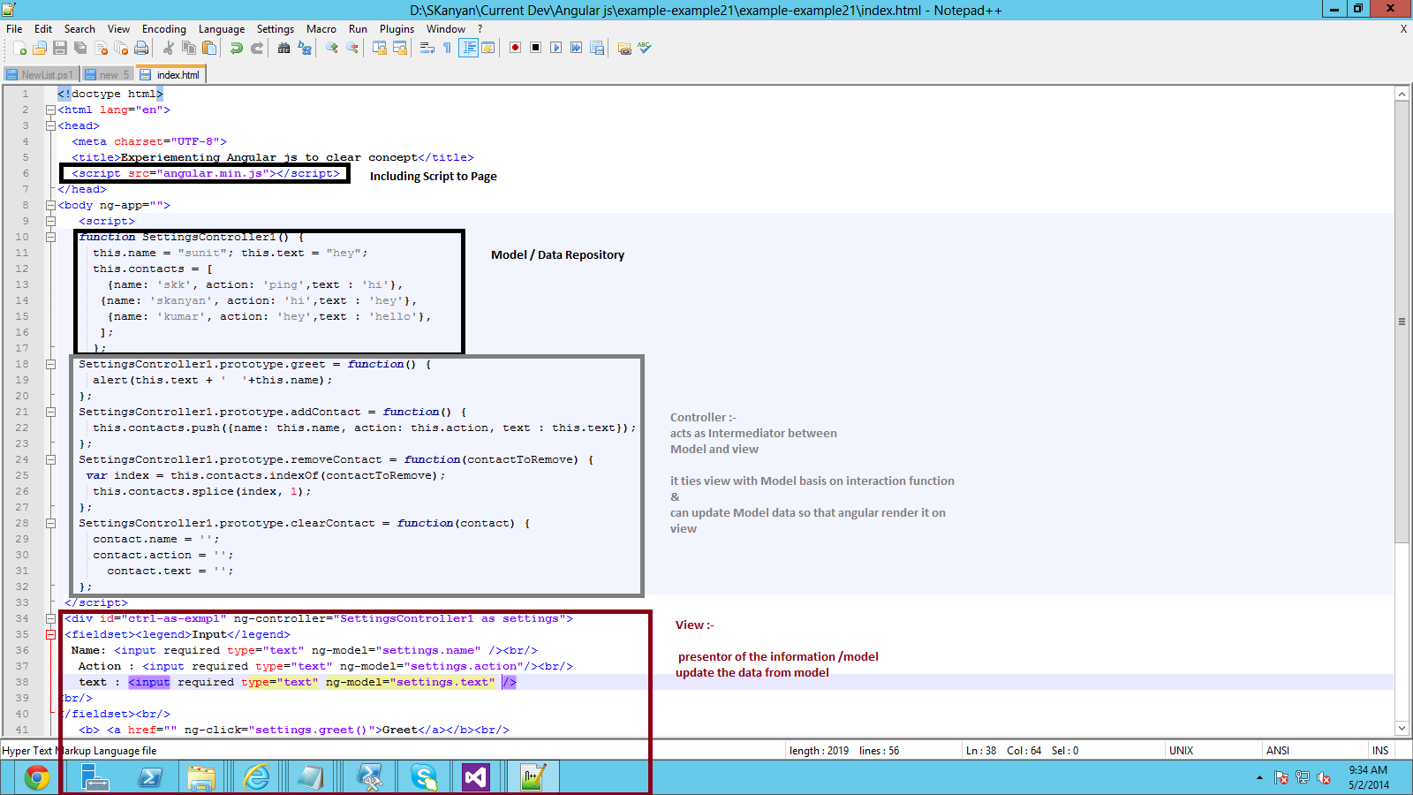The image size is (1413, 795).
Task: Print the document with printer icon
Action: (141, 49)
